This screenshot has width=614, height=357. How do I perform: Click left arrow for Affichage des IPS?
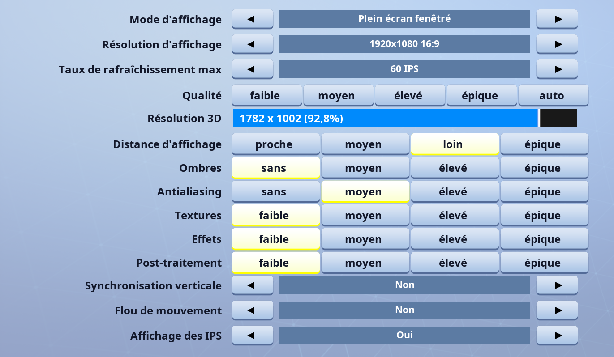[x=253, y=336]
